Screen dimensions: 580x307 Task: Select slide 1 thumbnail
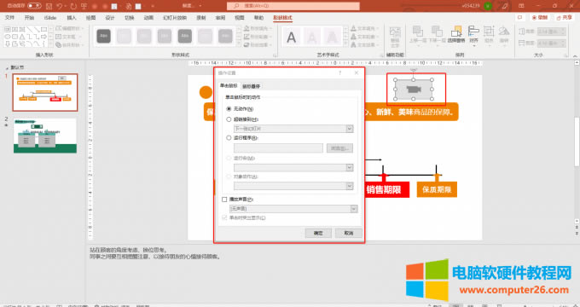pos(45,92)
